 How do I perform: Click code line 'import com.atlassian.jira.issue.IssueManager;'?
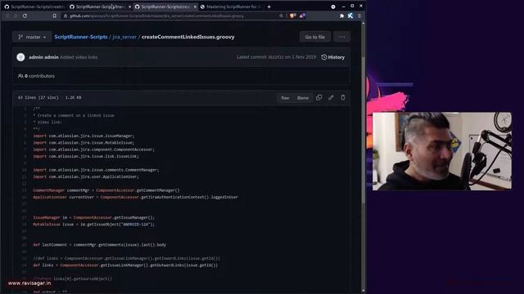(84, 136)
